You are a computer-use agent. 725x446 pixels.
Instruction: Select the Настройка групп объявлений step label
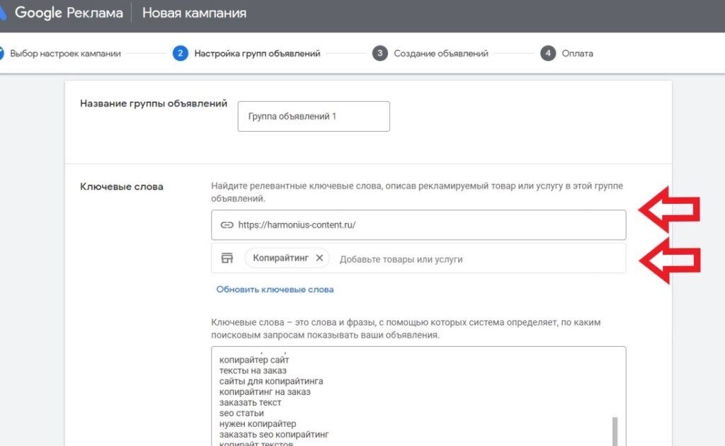[257, 54]
